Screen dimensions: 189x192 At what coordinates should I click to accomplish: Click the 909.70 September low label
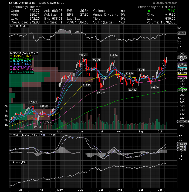tap(155, 87)
